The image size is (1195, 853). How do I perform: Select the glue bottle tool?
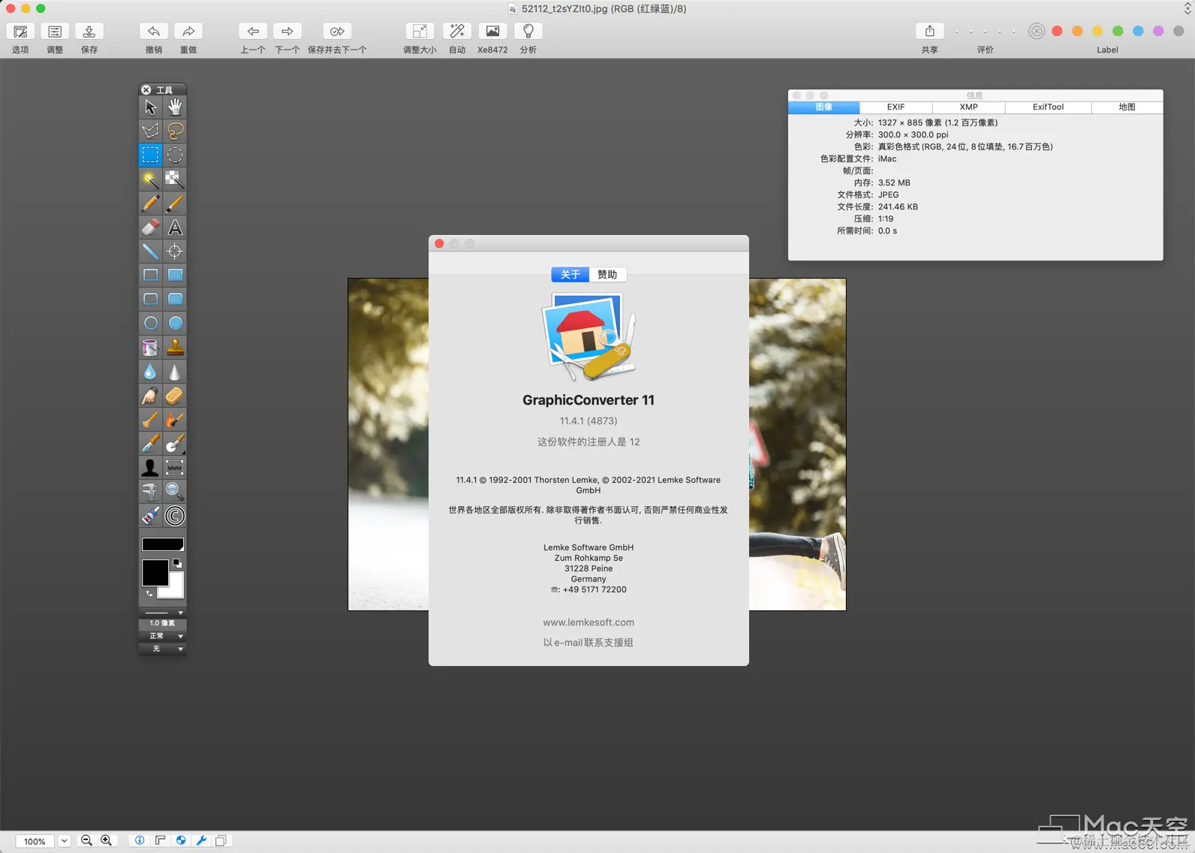tap(150, 516)
